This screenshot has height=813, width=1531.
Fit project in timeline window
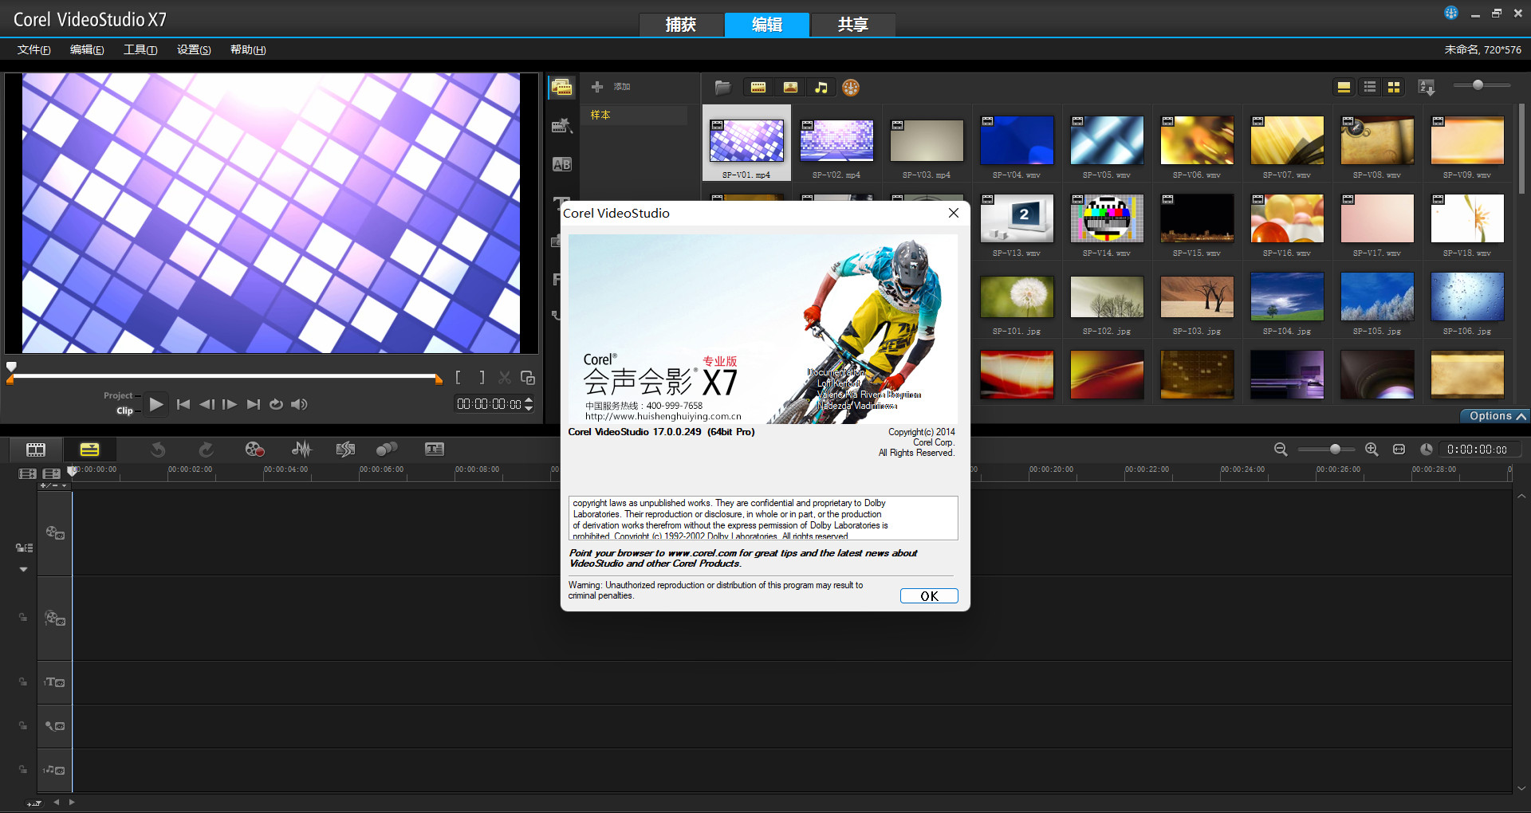[x=1399, y=450]
